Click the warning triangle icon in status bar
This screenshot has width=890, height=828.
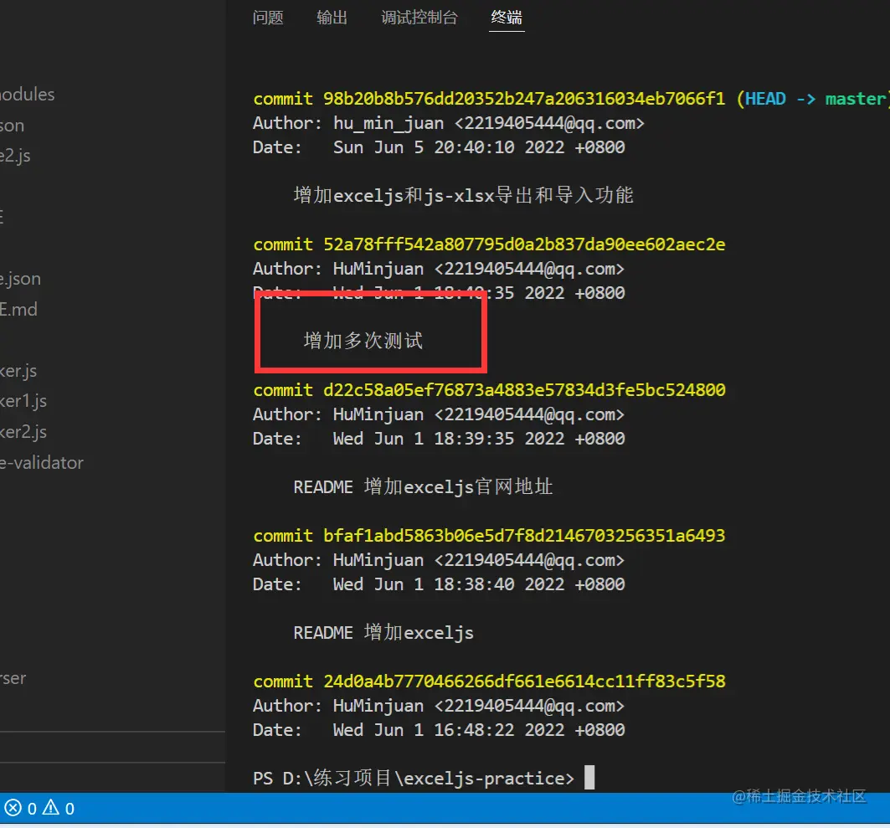pyautogui.click(x=50, y=807)
